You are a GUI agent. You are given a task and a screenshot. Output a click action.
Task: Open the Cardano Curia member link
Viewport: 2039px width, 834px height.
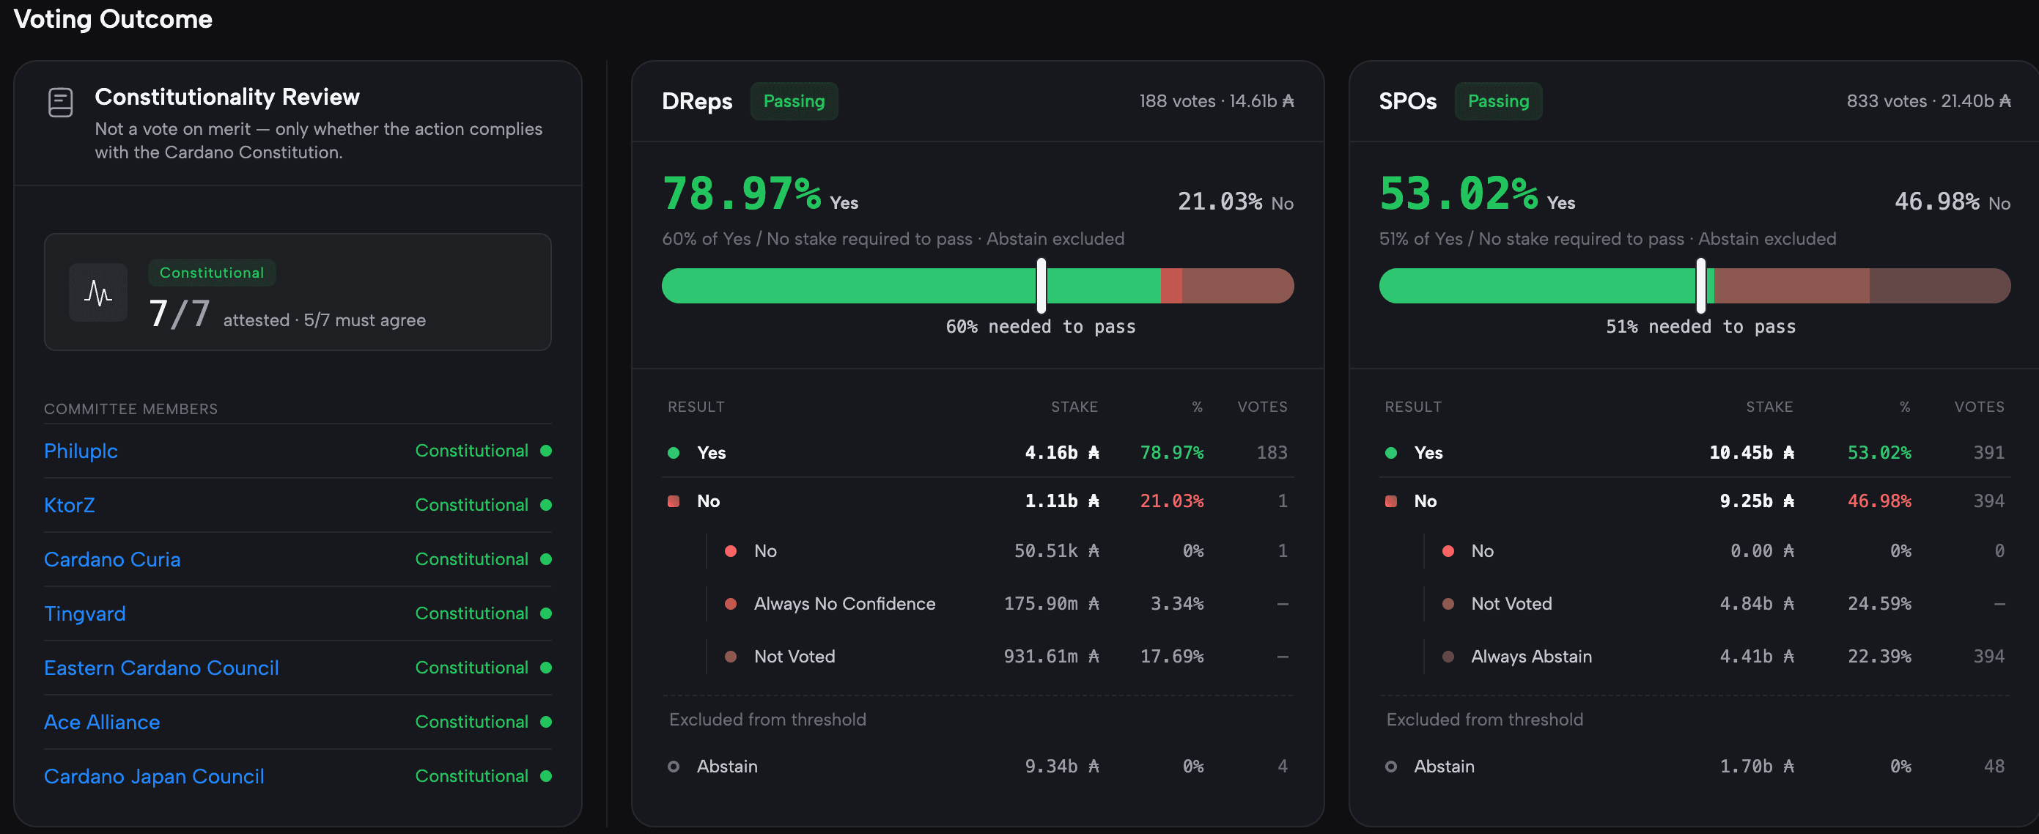point(112,559)
